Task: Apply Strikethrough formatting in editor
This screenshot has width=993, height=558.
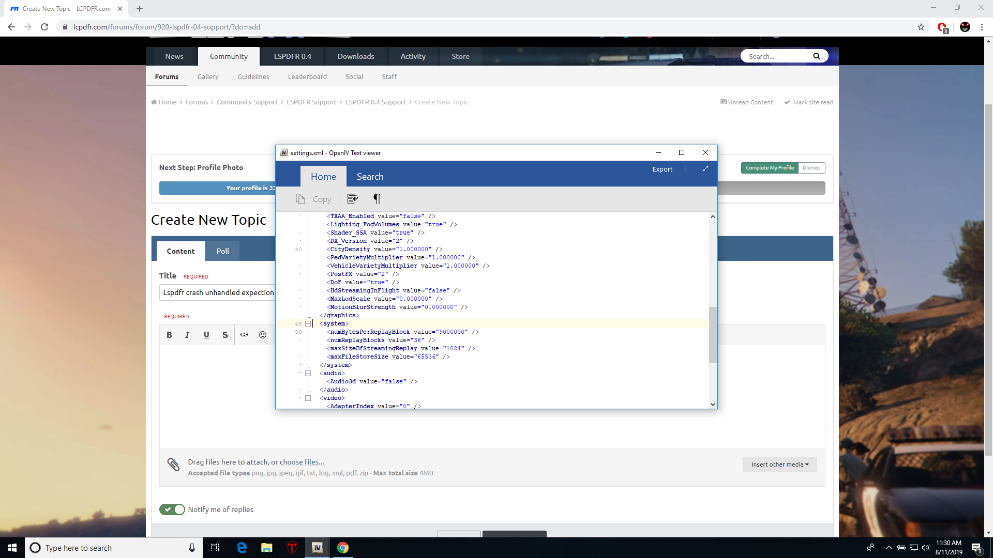Action: point(225,335)
